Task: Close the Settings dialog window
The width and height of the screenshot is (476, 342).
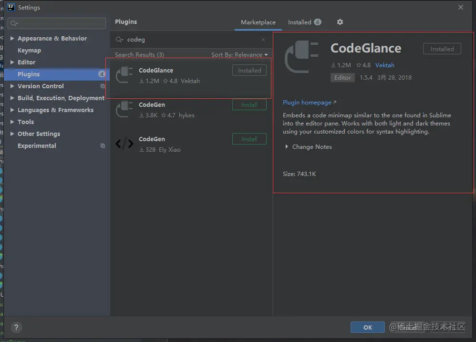Action: (x=461, y=7)
